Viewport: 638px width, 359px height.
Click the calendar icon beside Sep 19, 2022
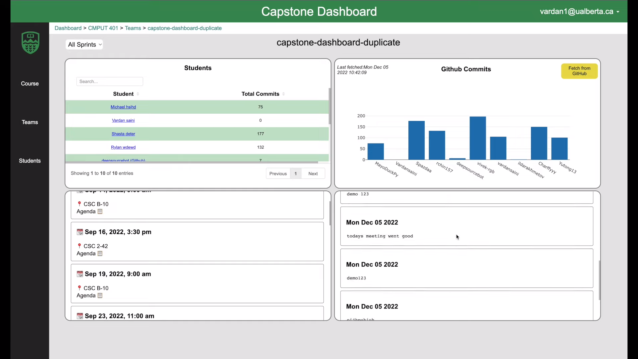click(80, 274)
